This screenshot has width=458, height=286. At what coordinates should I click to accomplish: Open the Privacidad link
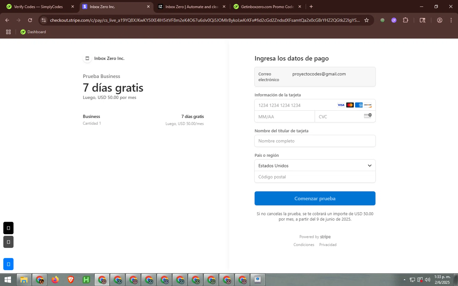pyautogui.click(x=328, y=245)
